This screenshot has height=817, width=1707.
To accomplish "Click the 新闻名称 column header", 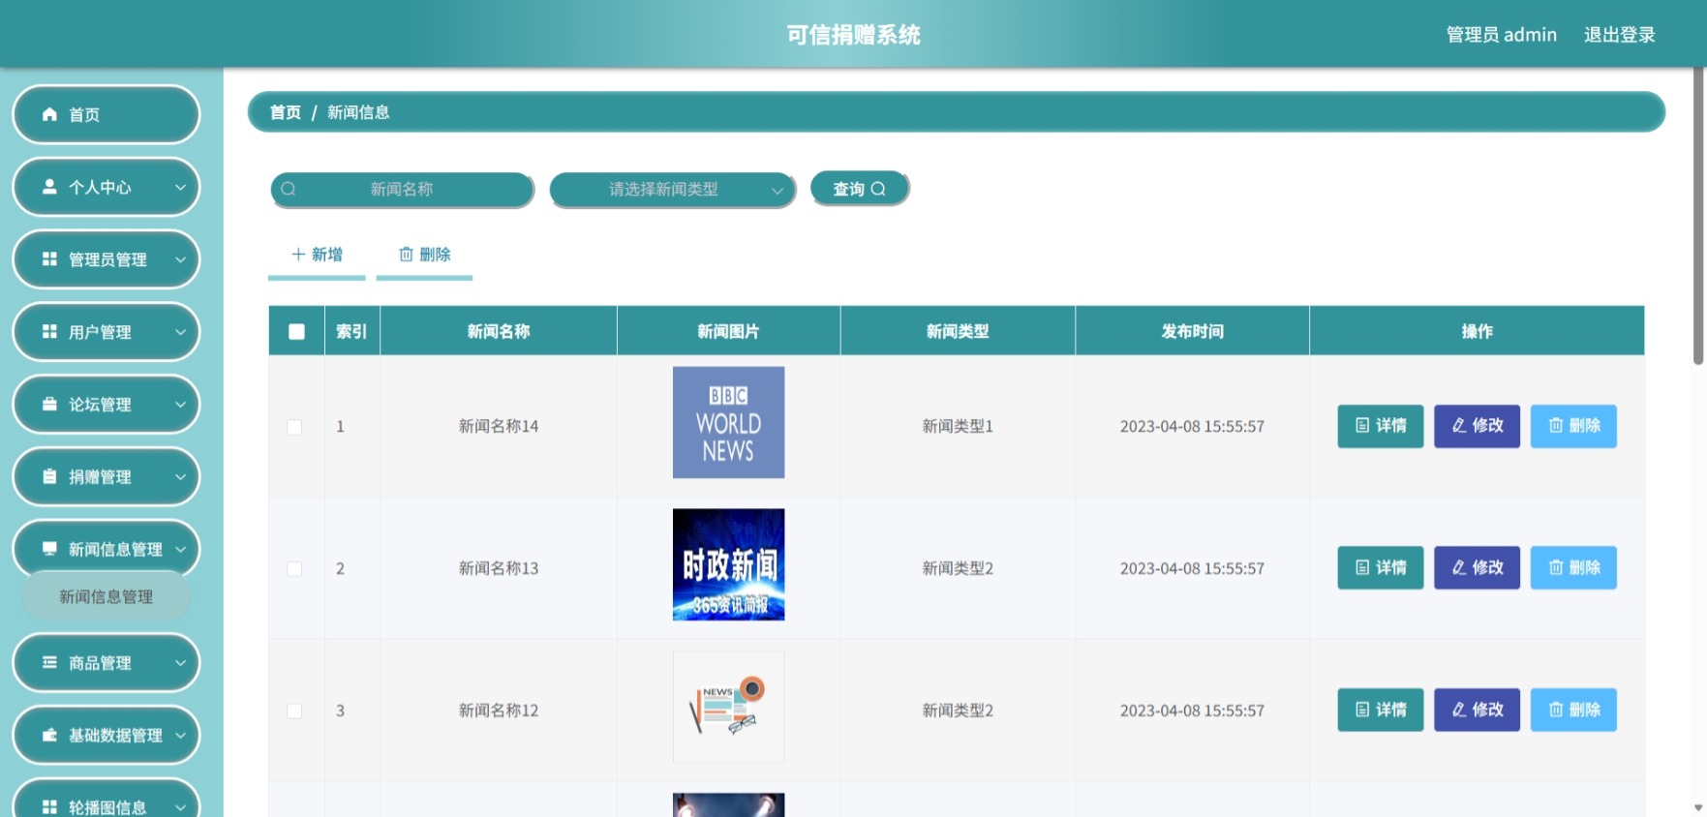I will click(498, 331).
